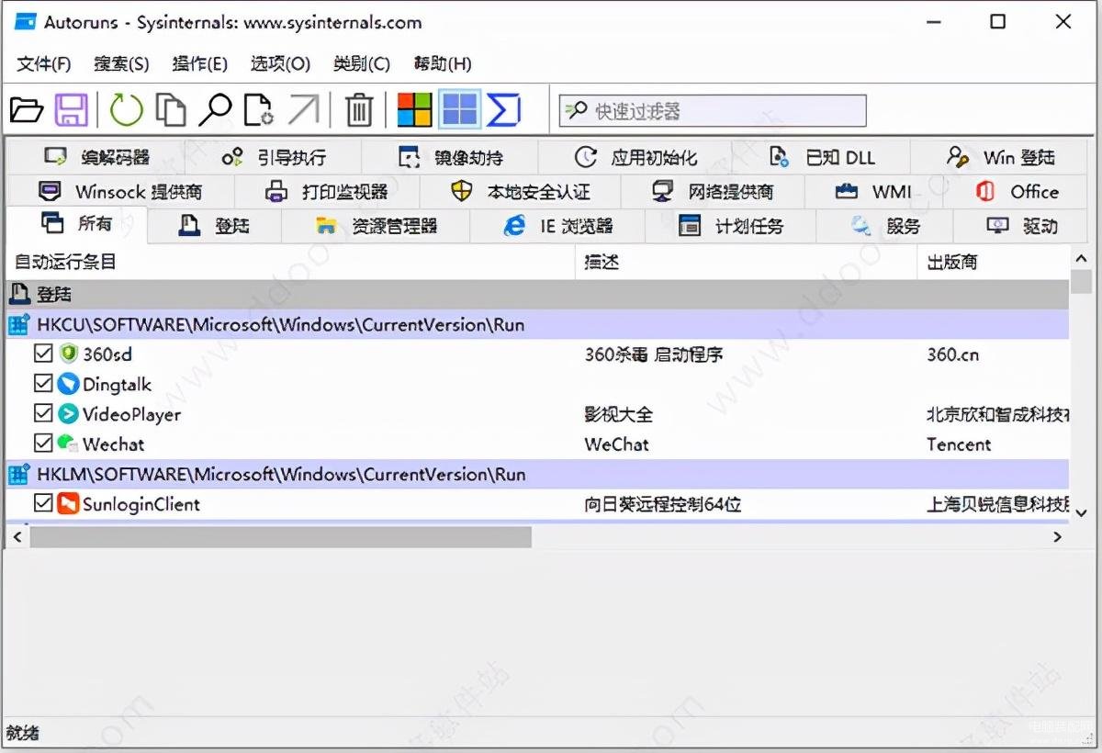Switch to the 镜像劫持 tab

coord(450,157)
